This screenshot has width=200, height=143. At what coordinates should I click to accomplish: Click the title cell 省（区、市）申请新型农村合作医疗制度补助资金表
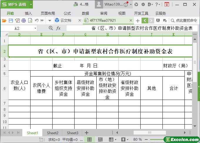click(x=100, y=51)
